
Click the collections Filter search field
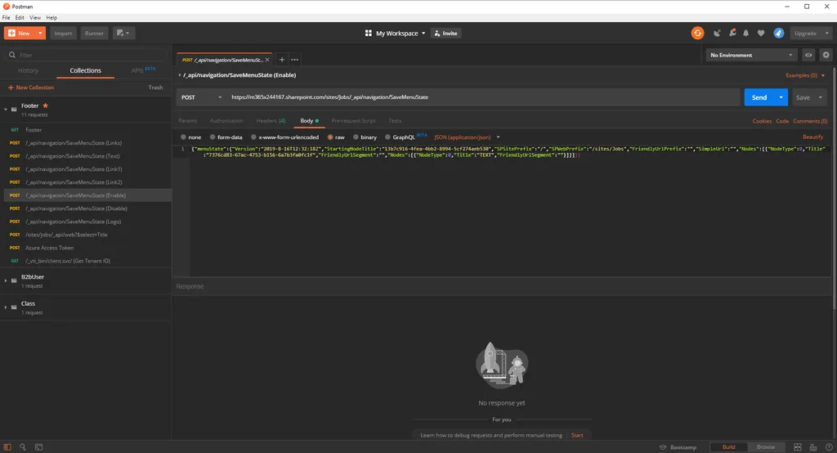tap(85, 55)
